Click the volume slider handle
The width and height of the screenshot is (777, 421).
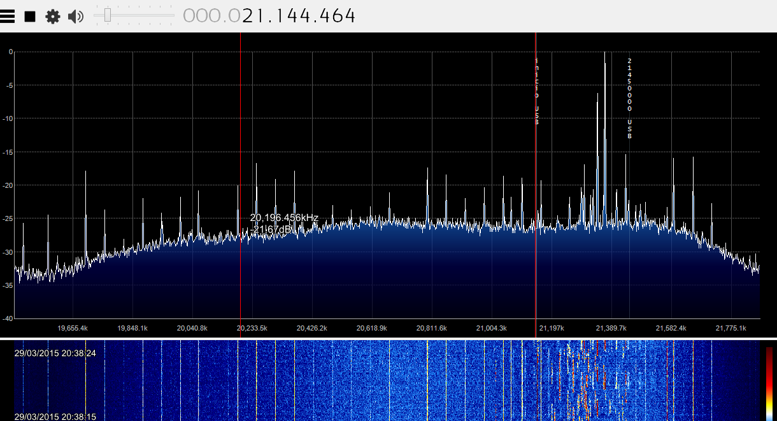click(x=108, y=15)
